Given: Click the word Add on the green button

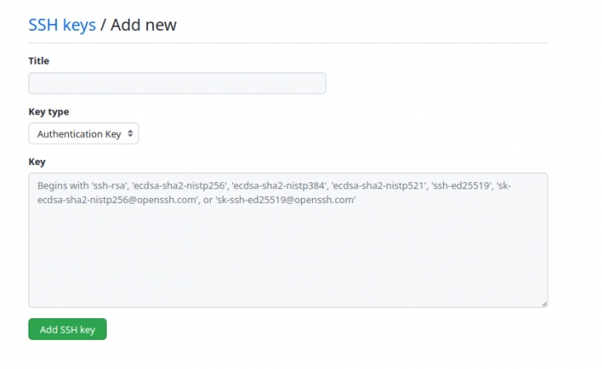Looking at the screenshot, I should (x=48, y=329).
